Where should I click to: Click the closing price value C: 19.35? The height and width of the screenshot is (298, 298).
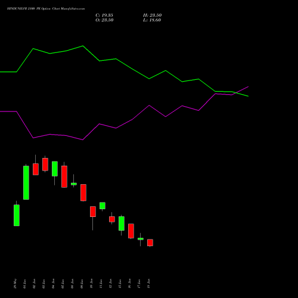click(104, 15)
